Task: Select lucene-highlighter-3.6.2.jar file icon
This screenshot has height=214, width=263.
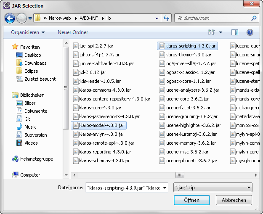Action: 162,125
